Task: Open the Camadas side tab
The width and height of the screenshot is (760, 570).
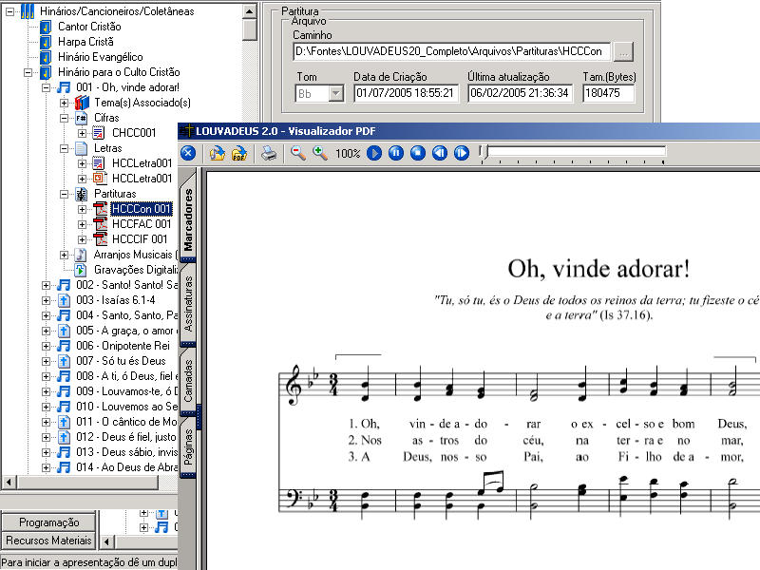Action: pos(188,381)
